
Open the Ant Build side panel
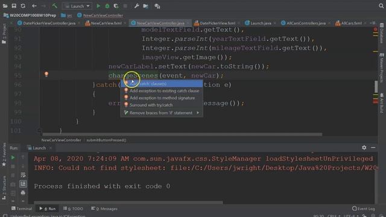point(382,103)
